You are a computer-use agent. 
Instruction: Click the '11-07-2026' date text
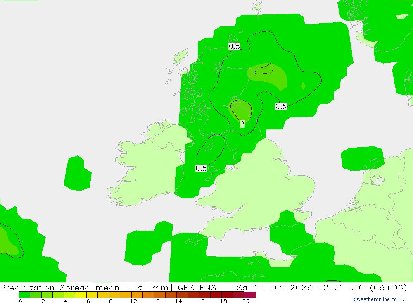[282, 287]
